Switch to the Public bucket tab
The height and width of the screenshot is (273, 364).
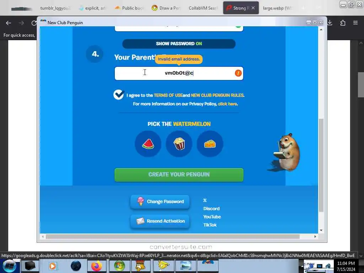[x=129, y=8]
